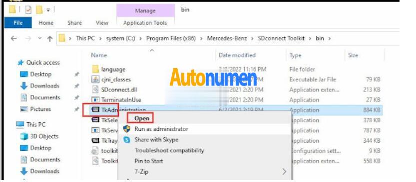The height and width of the screenshot is (182, 416).
Task: Click properties icon in quick access toolbar
Action: coord(28,10)
